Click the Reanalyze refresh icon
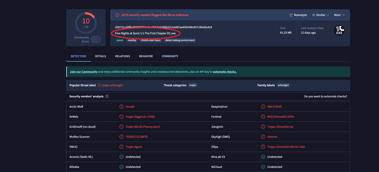The height and width of the screenshot is (172, 379). coord(291,15)
